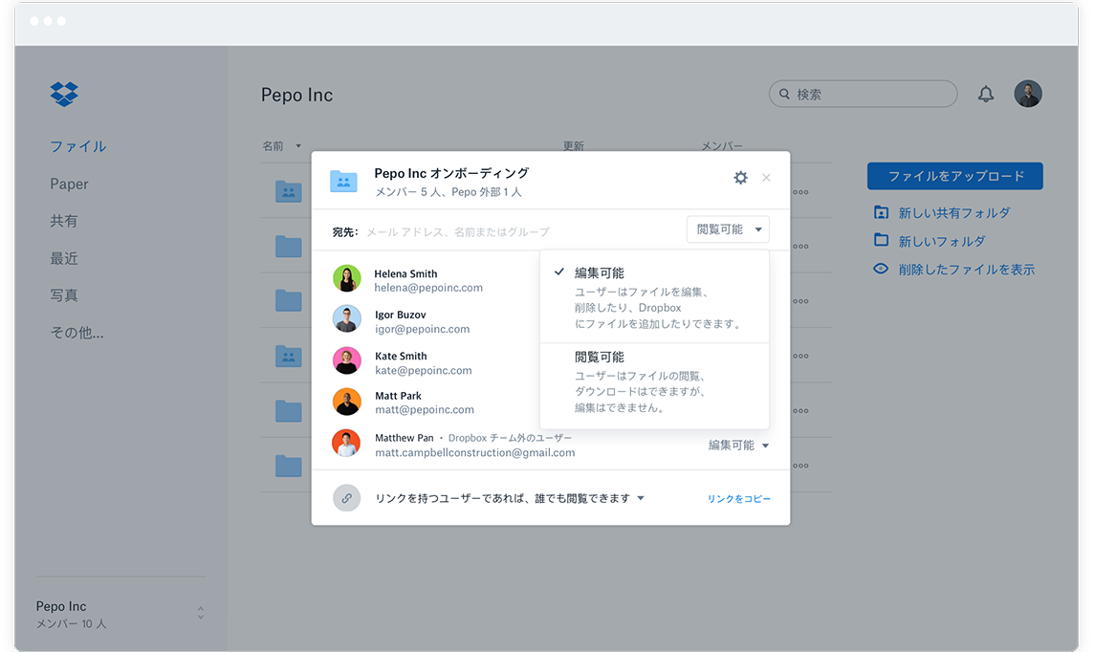
Task: Open the 閲覧可能 permission dropdown
Action: 728,229
